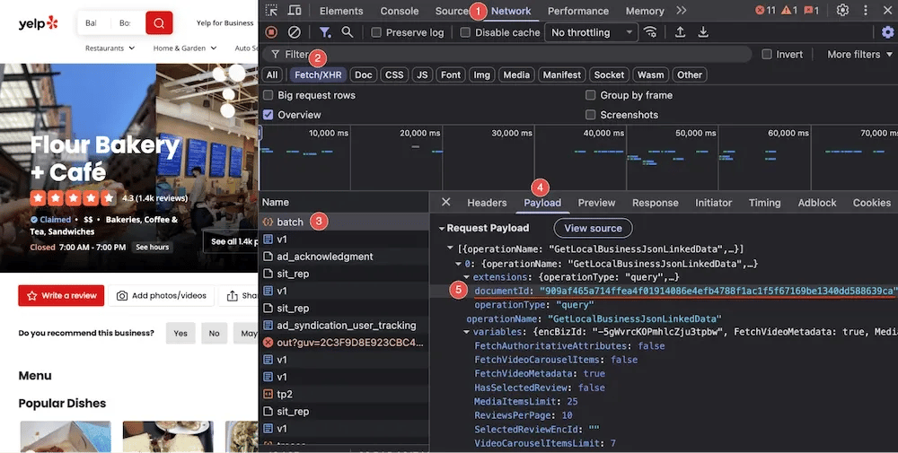Open the Performance panel tab
The width and height of the screenshot is (898, 453).
(577, 11)
